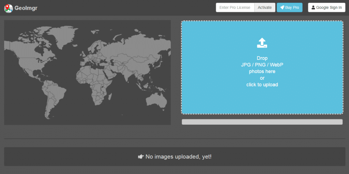This screenshot has height=174, width=349.
Task: Click the GeoImgr logo icon
Action: pyautogui.click(x=9, y=8)
